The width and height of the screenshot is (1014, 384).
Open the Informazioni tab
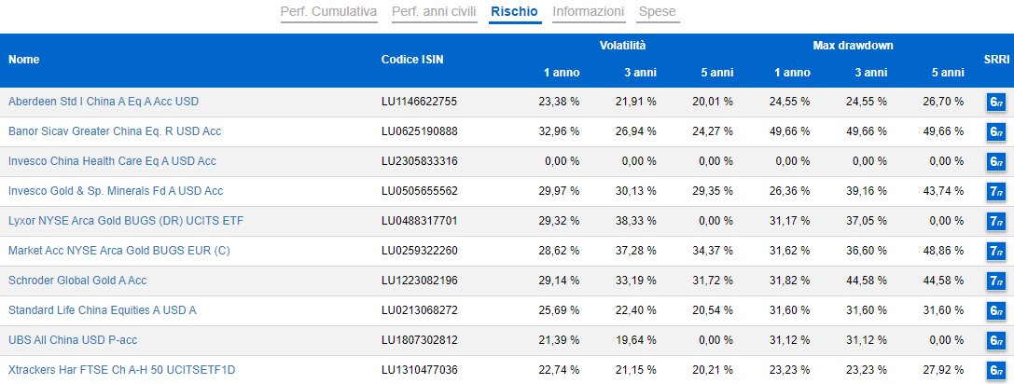(x=588, y=11)
